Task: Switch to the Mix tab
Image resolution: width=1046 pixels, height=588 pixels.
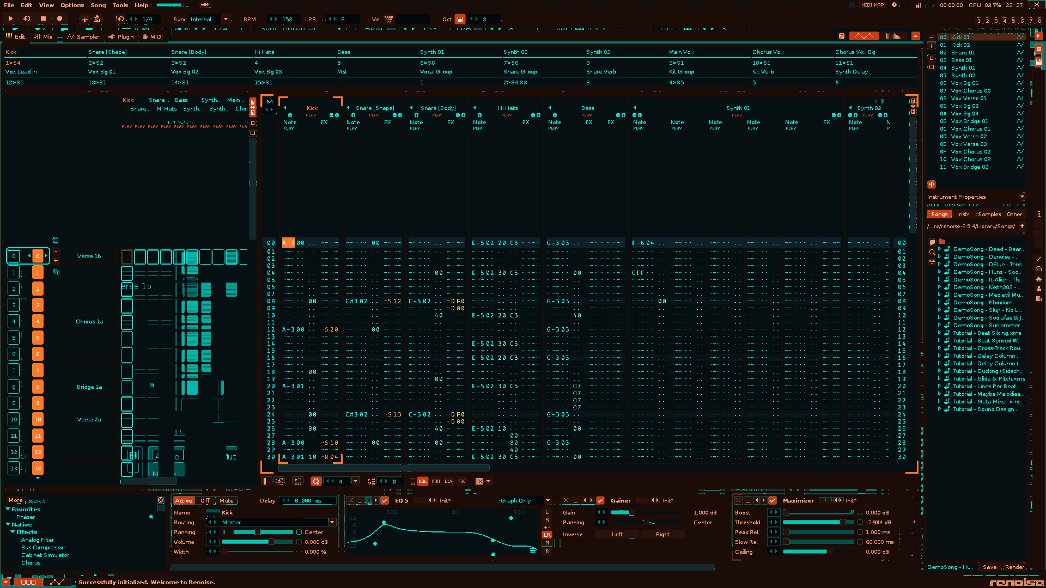Action: tap(44, 37)
